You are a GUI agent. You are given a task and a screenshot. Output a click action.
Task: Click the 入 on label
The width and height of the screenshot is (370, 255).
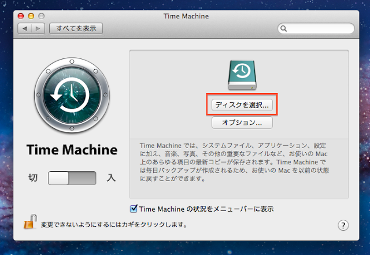(111, 178)
